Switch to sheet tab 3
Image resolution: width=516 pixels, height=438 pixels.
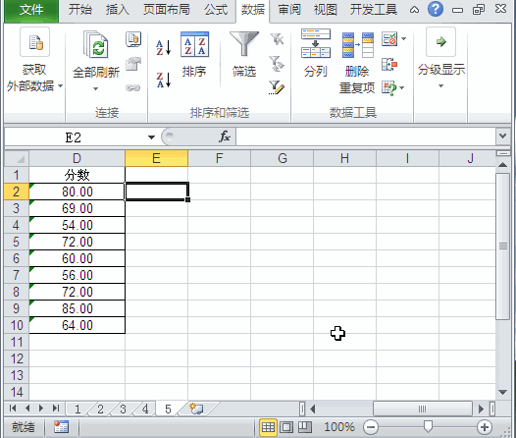[123, 409]
